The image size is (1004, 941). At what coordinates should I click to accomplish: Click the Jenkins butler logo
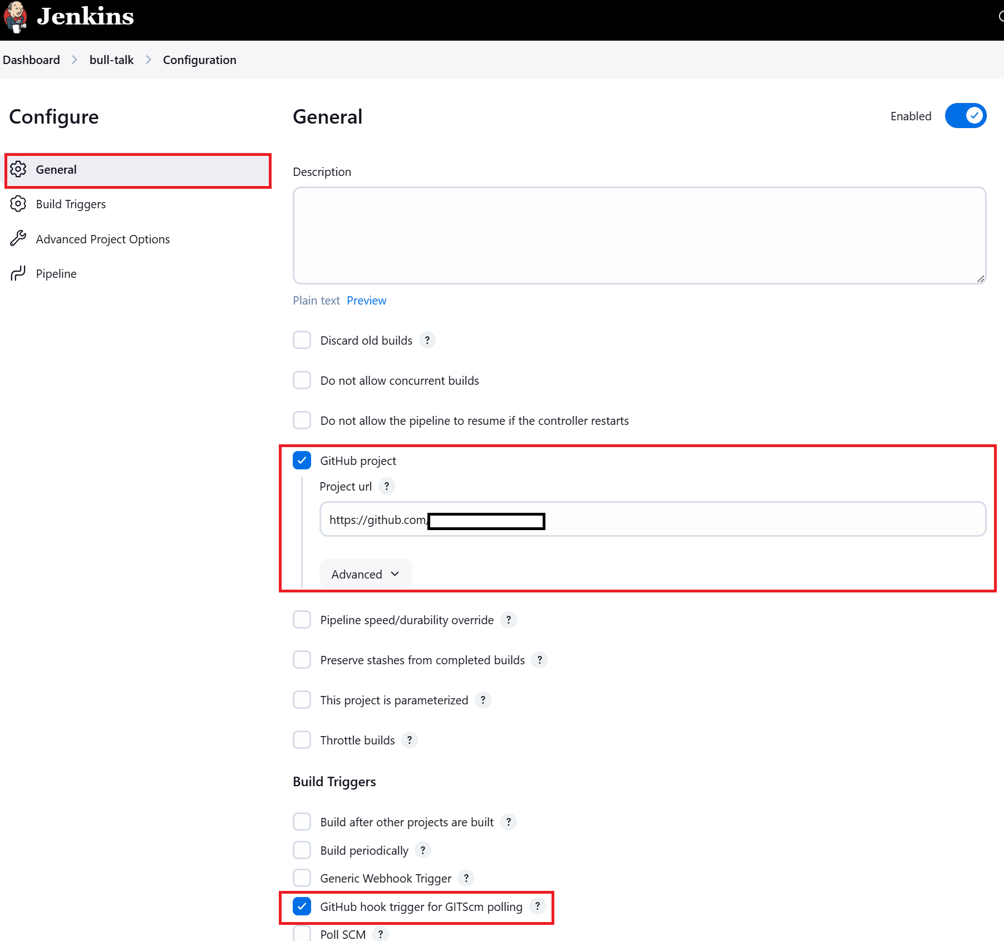[x=16, y=17]
